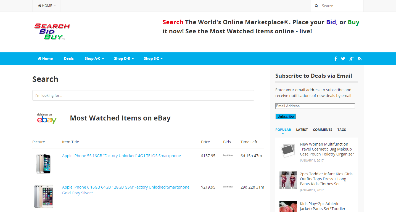This screenshot has height=212, width=396.
Task: Click the 'Bids' column header
Action: coord(227,142)
